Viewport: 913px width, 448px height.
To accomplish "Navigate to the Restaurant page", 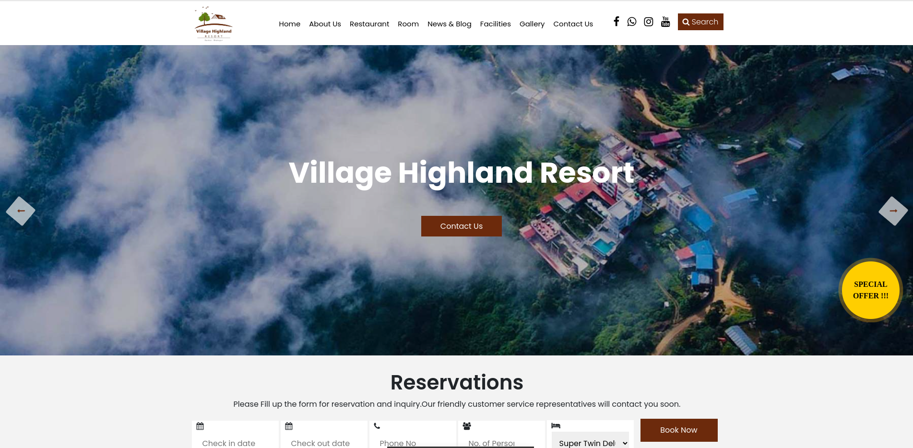I will click(369, 24).
